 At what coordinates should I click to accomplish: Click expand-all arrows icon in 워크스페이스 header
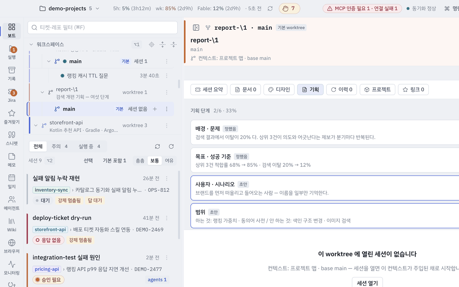[x=163, y=45]
